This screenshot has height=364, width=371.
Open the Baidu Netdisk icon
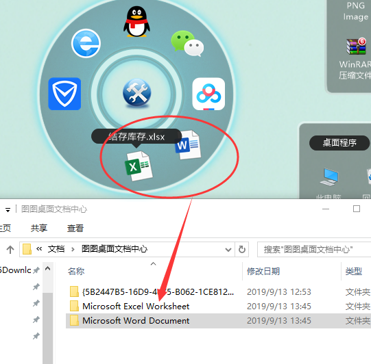208,94
